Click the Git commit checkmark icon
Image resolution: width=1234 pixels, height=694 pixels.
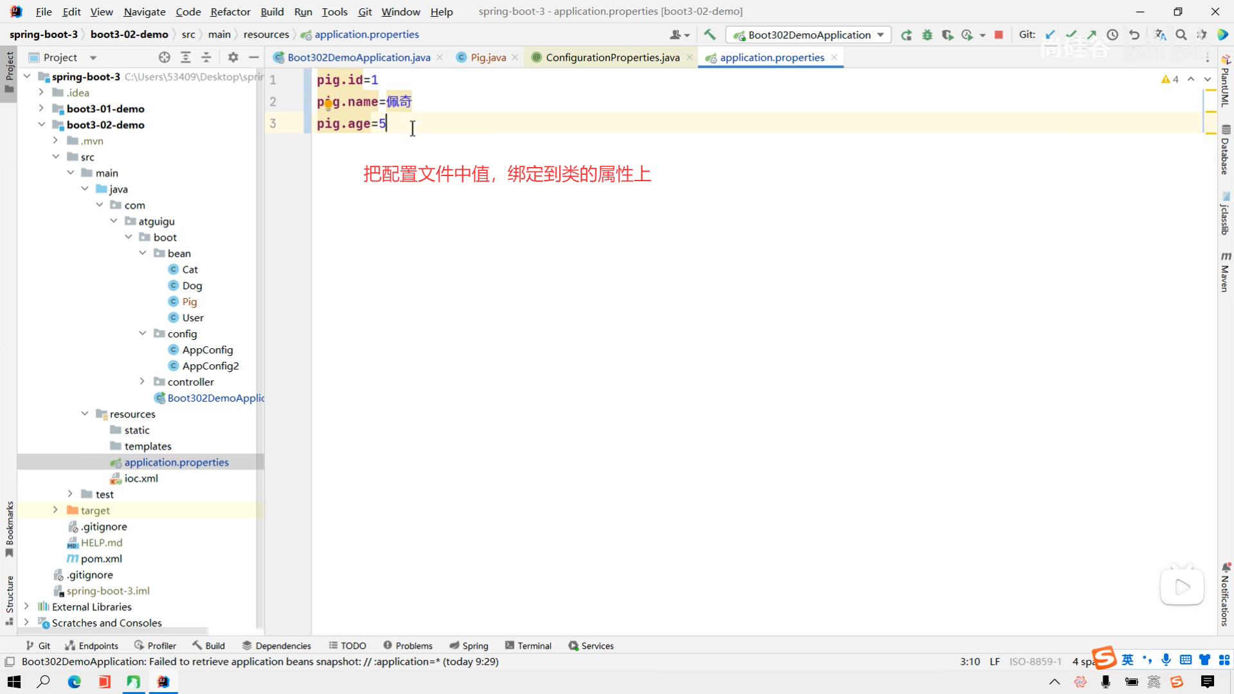[1071, 35]
